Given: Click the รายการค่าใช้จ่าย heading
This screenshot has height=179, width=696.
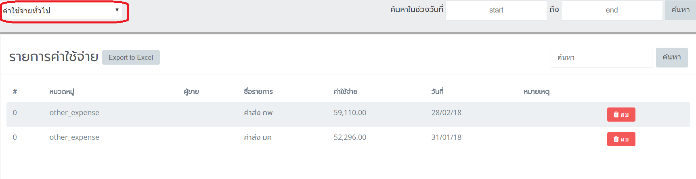Looking at the screenshot, I should pyautogui.click(x=54, y=57).
